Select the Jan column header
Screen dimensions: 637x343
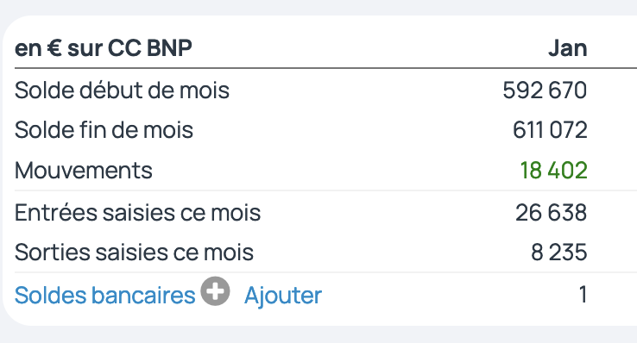click(x=568, y=48)
